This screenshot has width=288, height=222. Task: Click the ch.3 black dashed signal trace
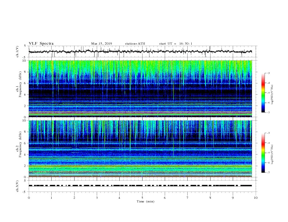point(140,186)
